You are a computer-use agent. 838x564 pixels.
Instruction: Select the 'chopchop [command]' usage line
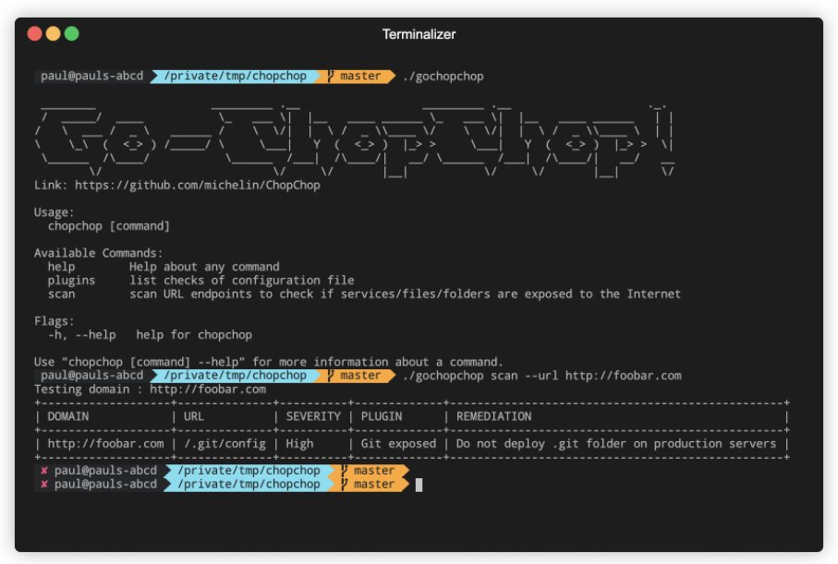[x=108, y=226]
